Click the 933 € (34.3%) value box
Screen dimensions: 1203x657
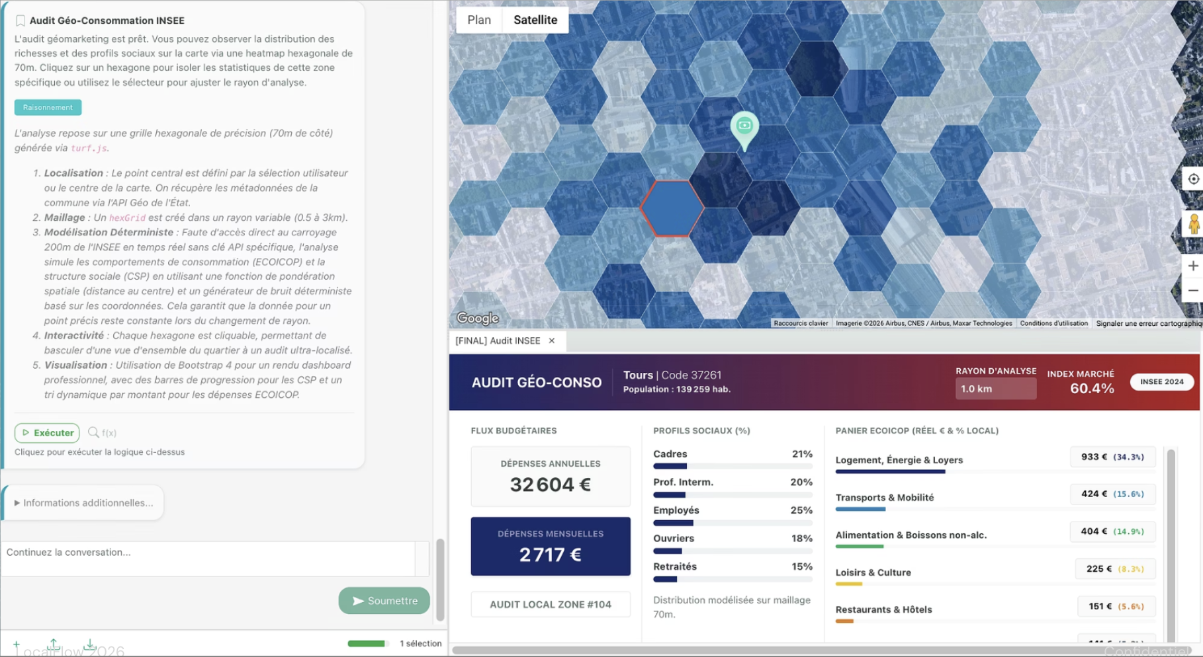point(1113,457)
